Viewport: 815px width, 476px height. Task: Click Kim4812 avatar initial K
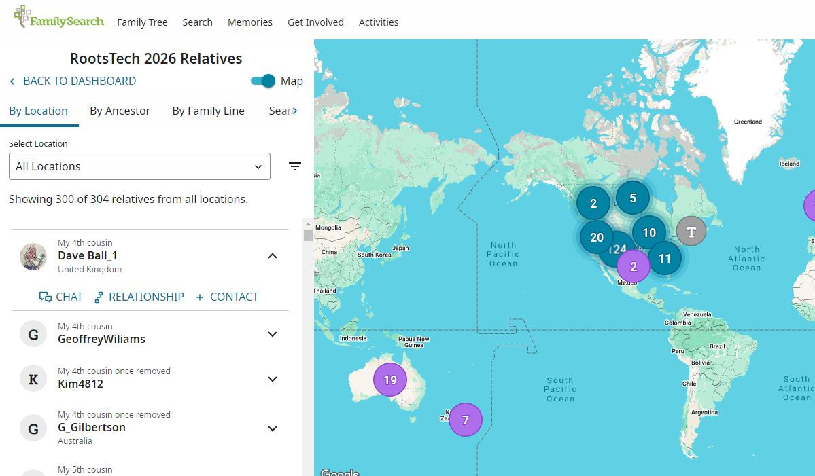33,379
